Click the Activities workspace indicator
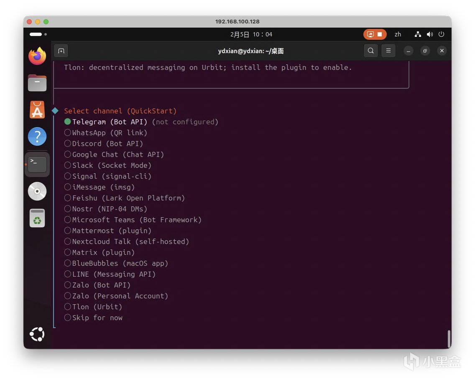This screenshot has height=380, width=475. (38, 34)
